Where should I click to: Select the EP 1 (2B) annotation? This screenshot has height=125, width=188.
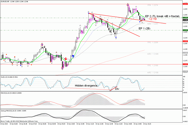tap(144, 28)
